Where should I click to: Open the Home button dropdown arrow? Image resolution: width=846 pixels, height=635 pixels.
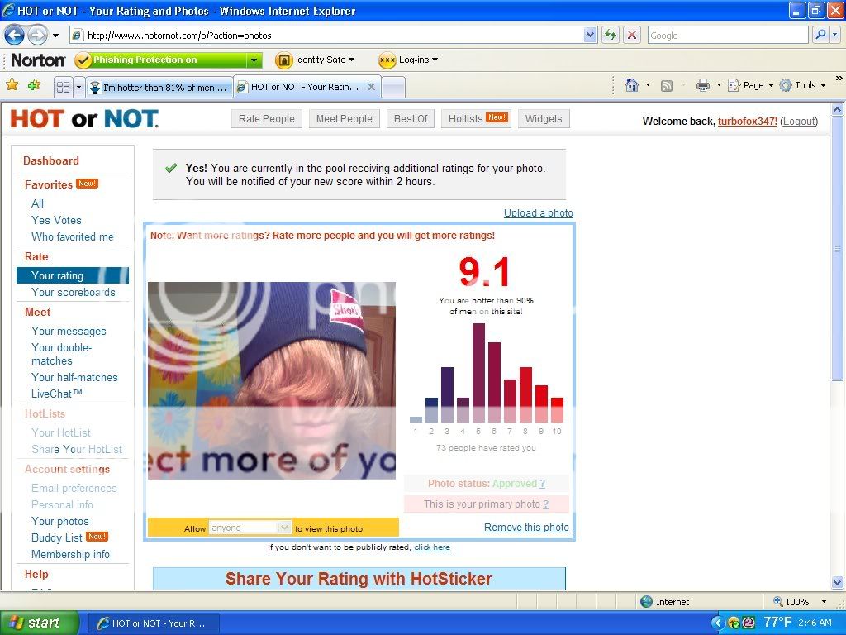tap(648, 85)
